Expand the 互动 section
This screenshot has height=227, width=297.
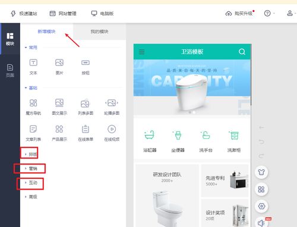31,182
